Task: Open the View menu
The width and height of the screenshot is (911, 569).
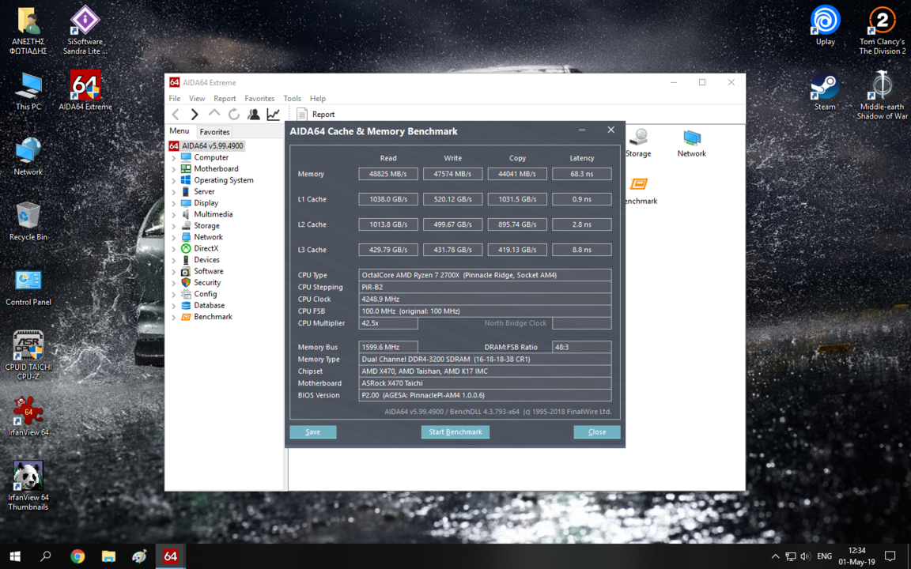Action: pos(197,99)
